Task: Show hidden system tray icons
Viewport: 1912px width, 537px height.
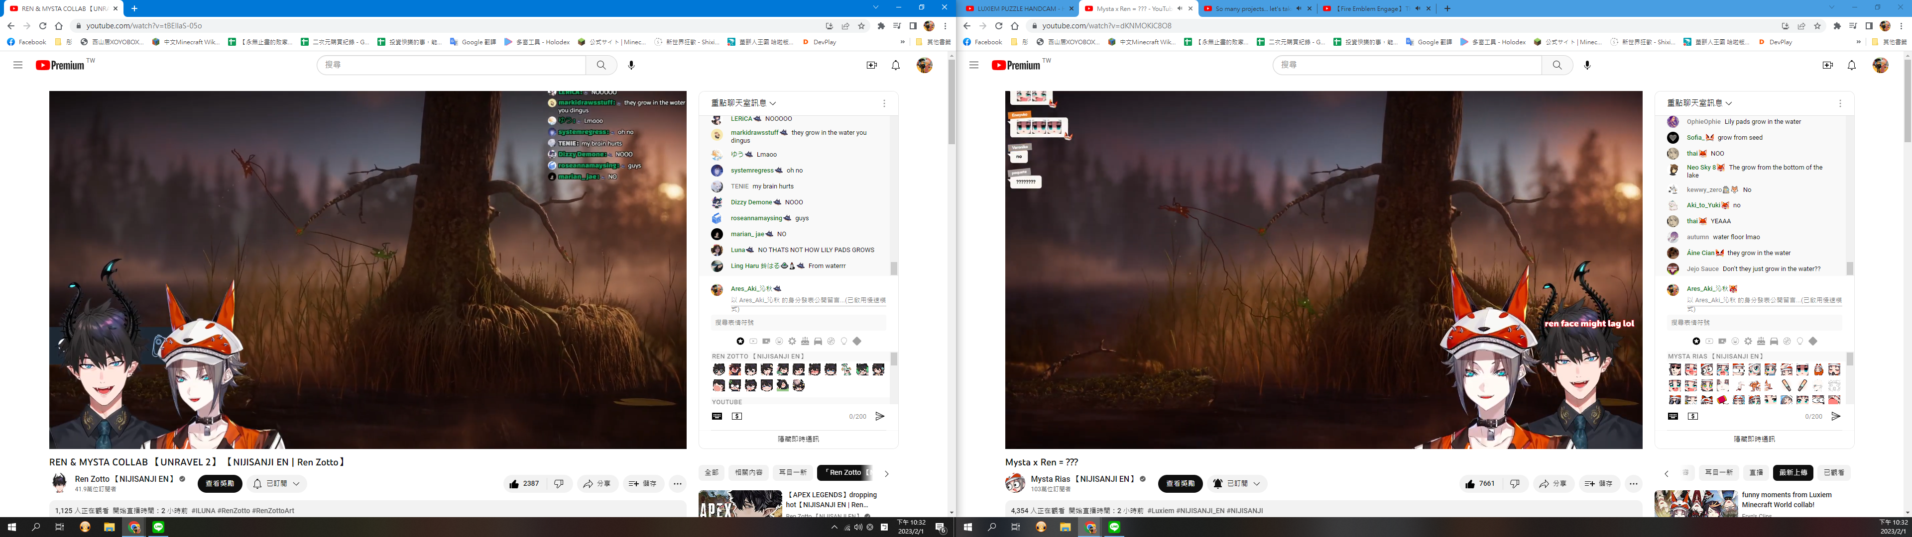Action: pyautogui.click(x=834, y=528)
